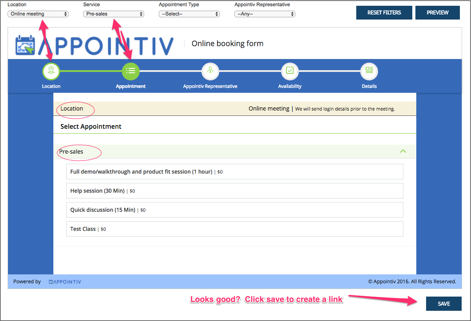Click the SAVE button
Image resolution: width=471 pixels, height=321 pixels.
point(444,304)
